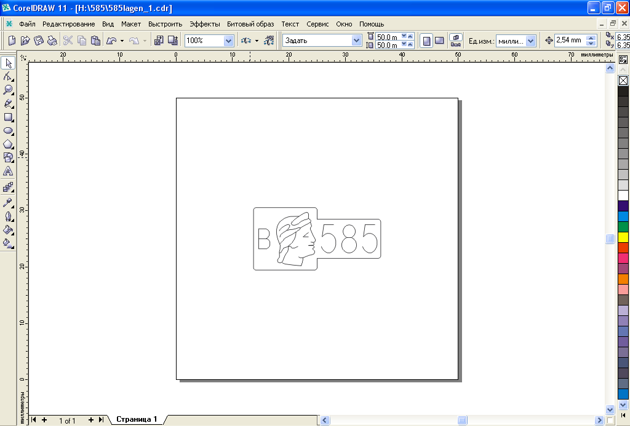The height and width of the screenshot is (426, 630).
Task: Click the Import icon
Action: coord(159,40)
